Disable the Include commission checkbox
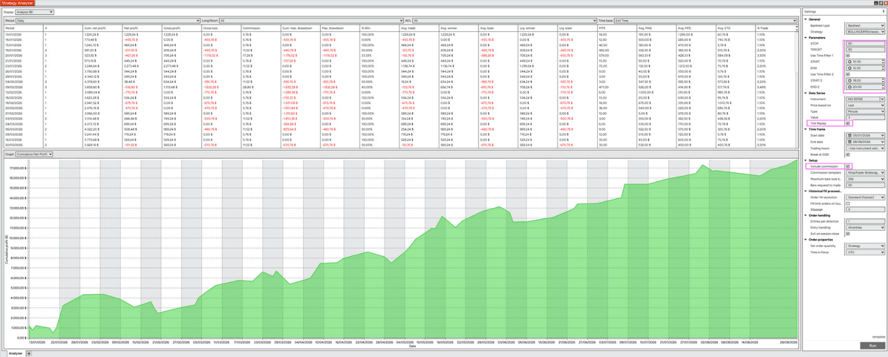The width and height of the screenshot is (888, 357). [x=848, y=166]
